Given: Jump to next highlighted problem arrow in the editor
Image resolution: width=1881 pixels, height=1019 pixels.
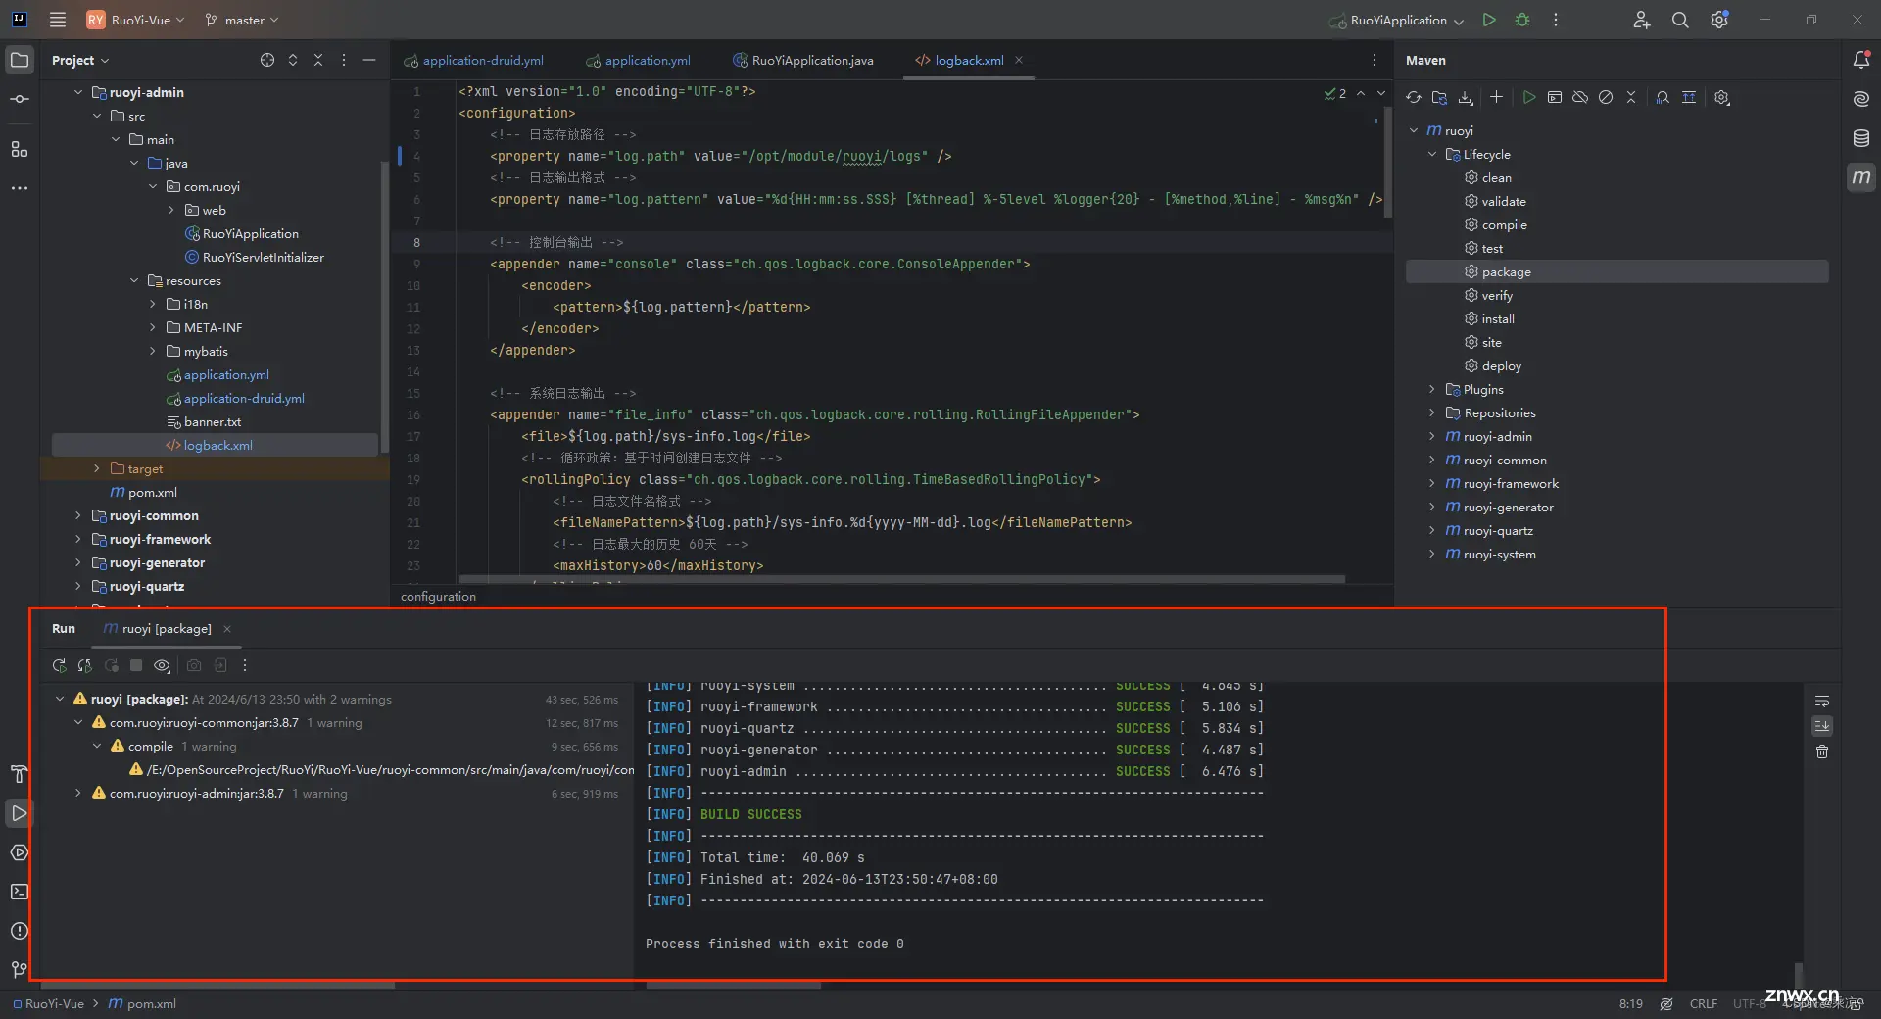Looking at the screenshot, I should (1381, 93).
